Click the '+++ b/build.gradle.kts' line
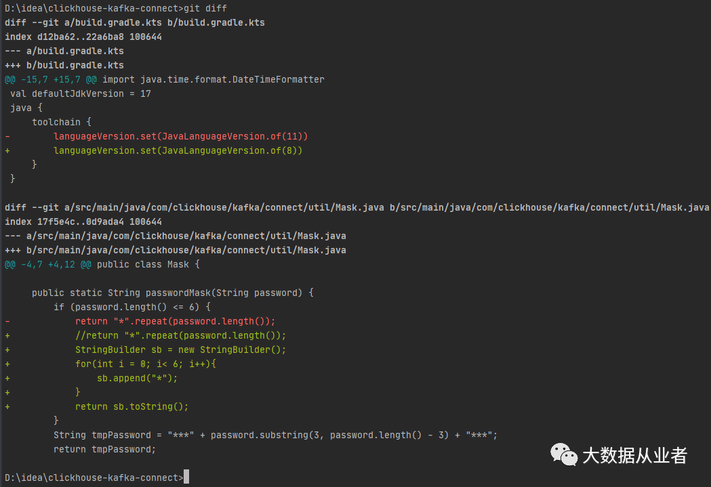 point(64,65)
